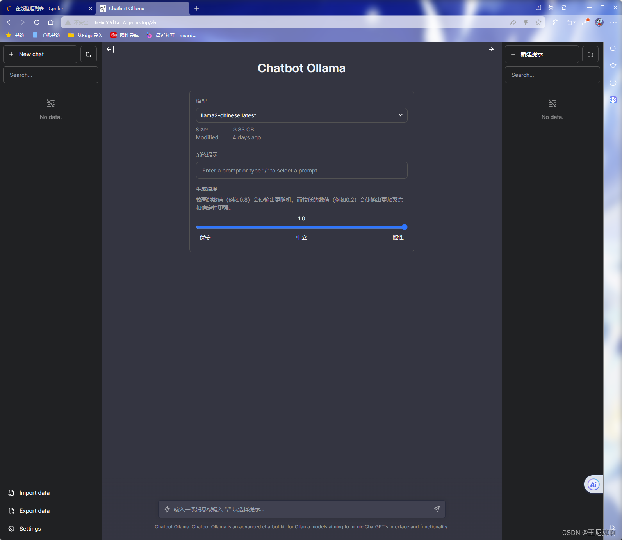Open the 手机书签 bookmark folder

click(x=46, y=35)
